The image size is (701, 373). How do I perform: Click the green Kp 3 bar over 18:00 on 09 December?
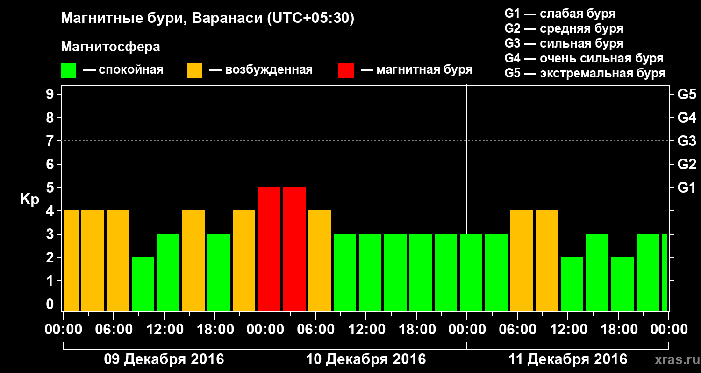pos(219,272)
